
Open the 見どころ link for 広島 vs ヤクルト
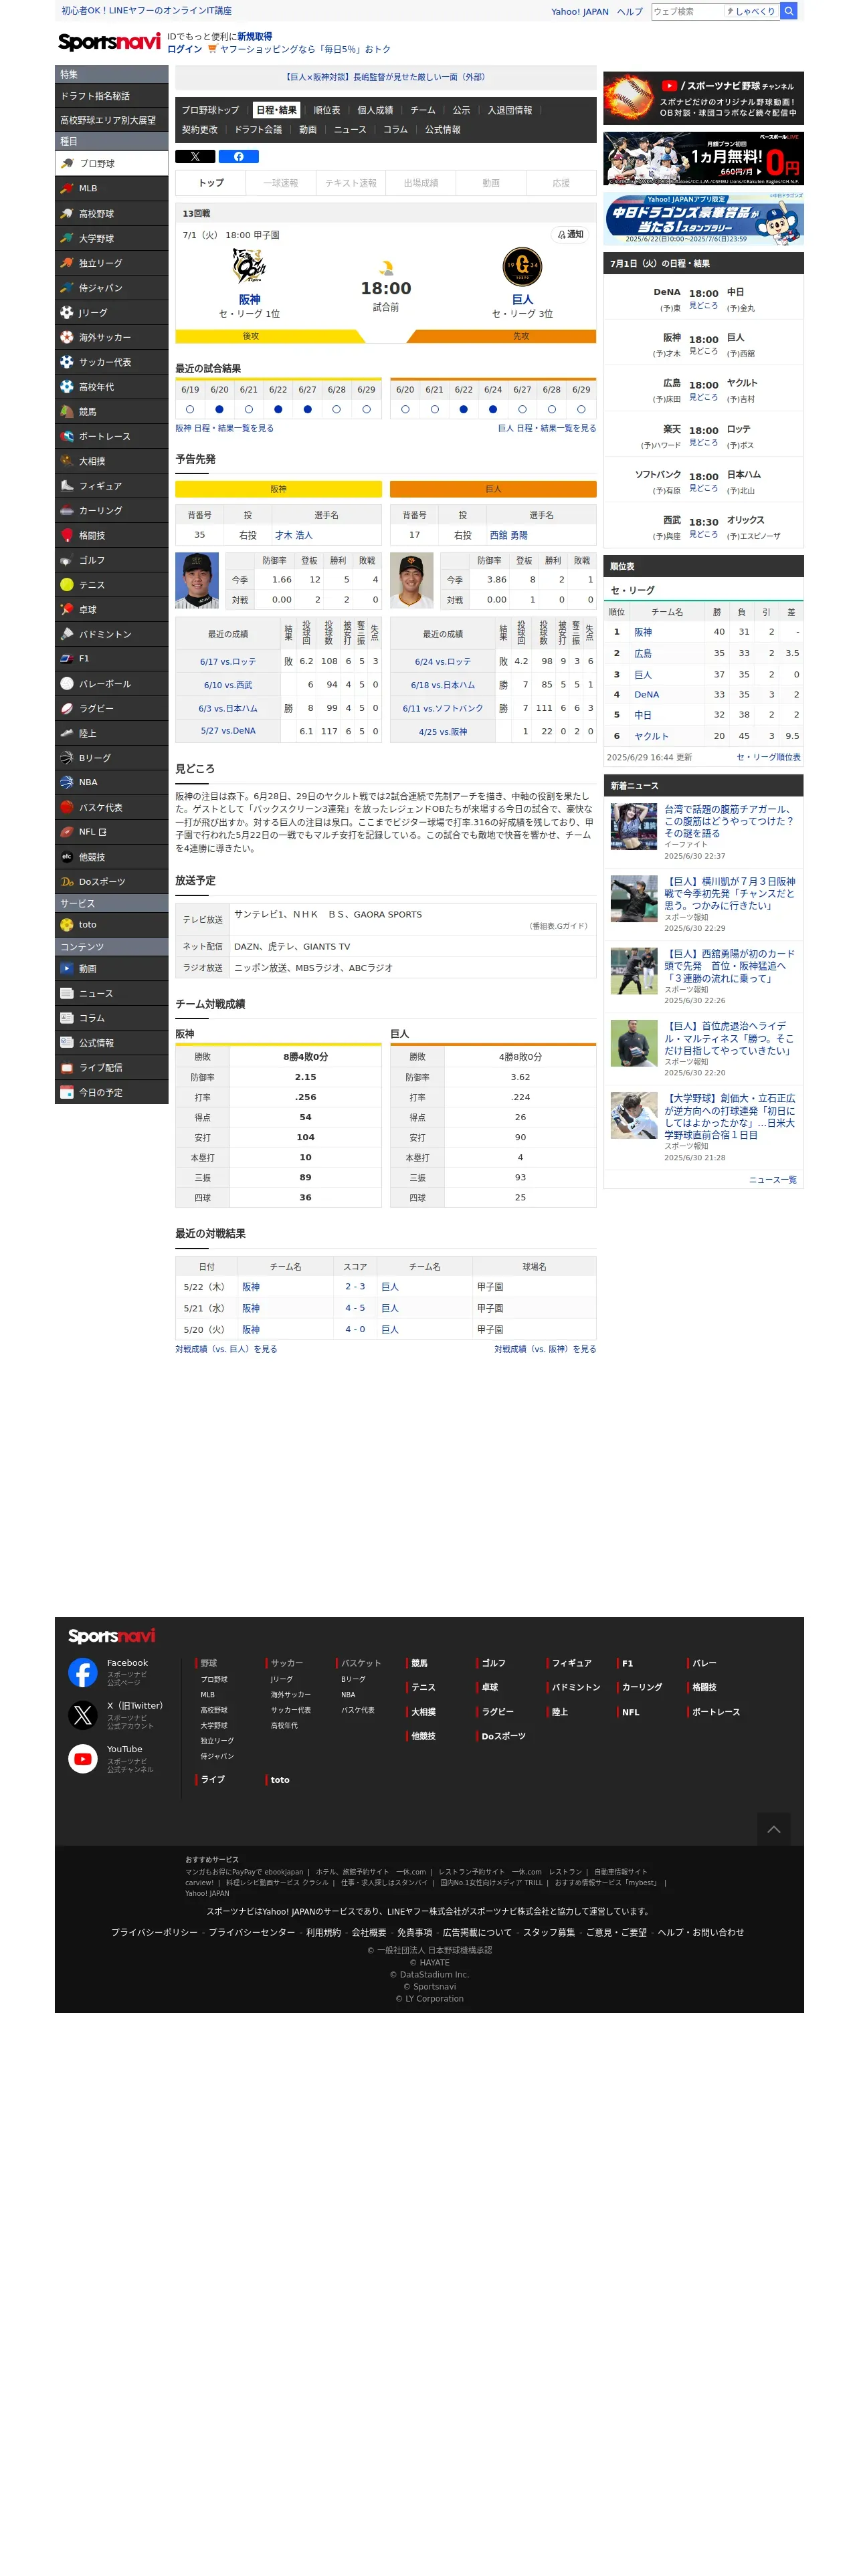(704, 398)
